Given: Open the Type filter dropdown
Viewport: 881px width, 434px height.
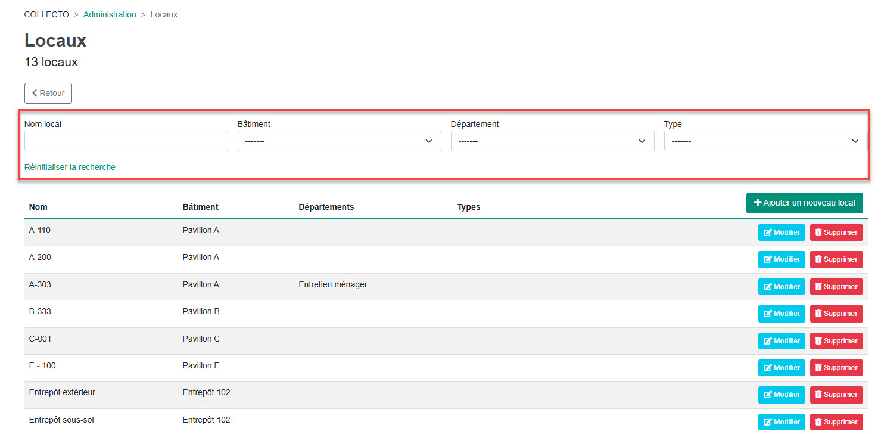Looking at the screenshot, I should (x=765, y=141).
